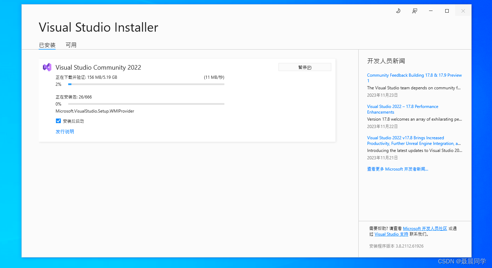The width and height of the screenshot is (492, 268).
Task: Click 查看更多 Microsoft 开发者新闻 link
Action: click(x=398, y=169)
